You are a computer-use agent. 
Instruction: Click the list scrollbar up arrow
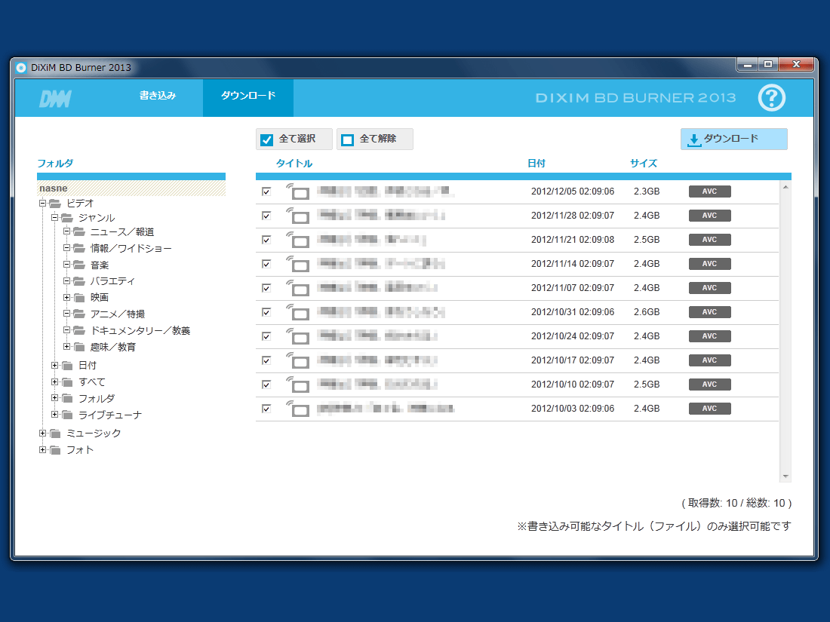(785, 187)
